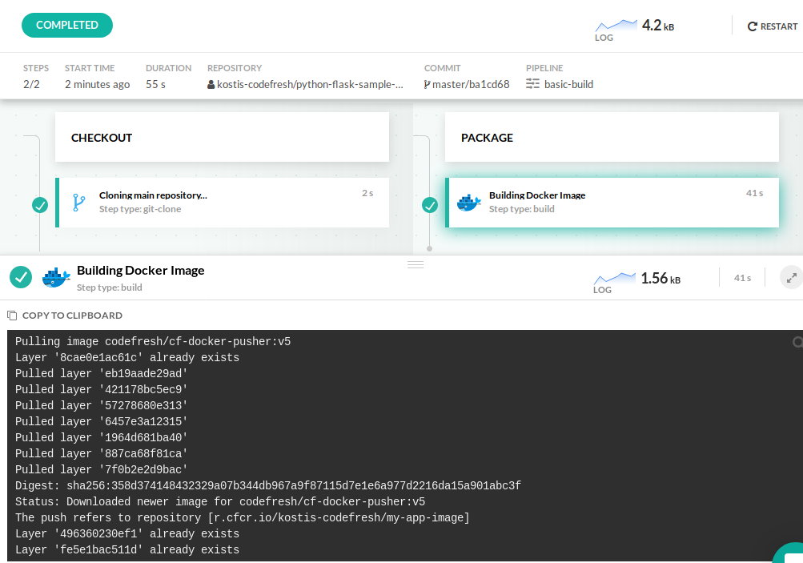Image resolution: width=803 pixels, height=563 pixels.
Task: Click Docker whale icon in Package step
Action: (468, 203)
